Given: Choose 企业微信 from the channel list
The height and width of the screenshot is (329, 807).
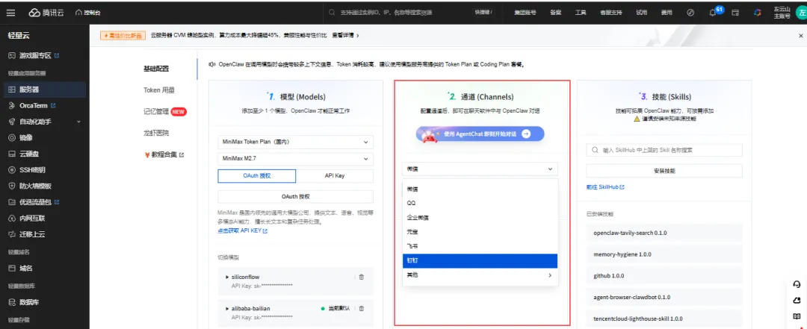Looking at the screenshot, I should (x=480, y=217).
